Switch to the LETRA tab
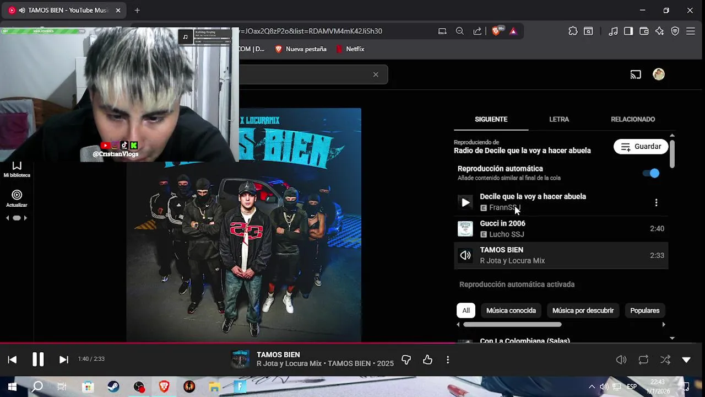The width and height of the screenshot is (705, 397). (559, 119)
